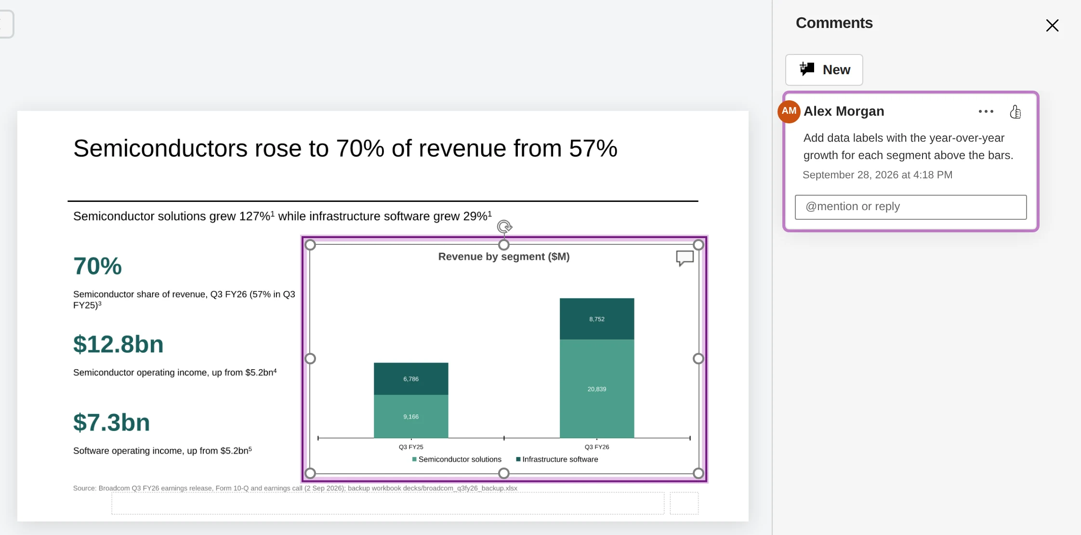Click the empty footer placeholder below the source
Screen dimensions: 1081x535
(x=388, y=503)
